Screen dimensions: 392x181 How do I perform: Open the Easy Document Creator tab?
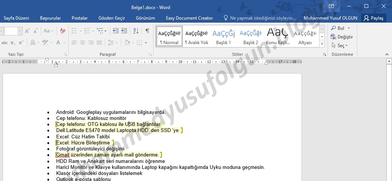coord(189,18)
